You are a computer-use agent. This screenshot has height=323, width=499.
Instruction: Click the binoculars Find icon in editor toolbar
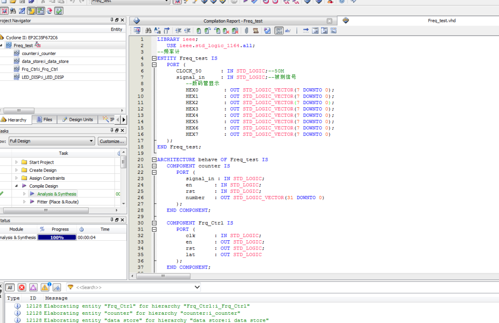tap(148, 30)
